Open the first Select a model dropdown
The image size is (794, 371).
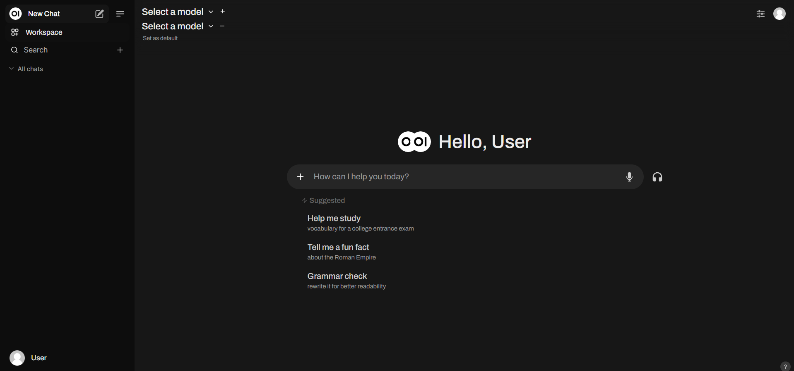[177, 12]
